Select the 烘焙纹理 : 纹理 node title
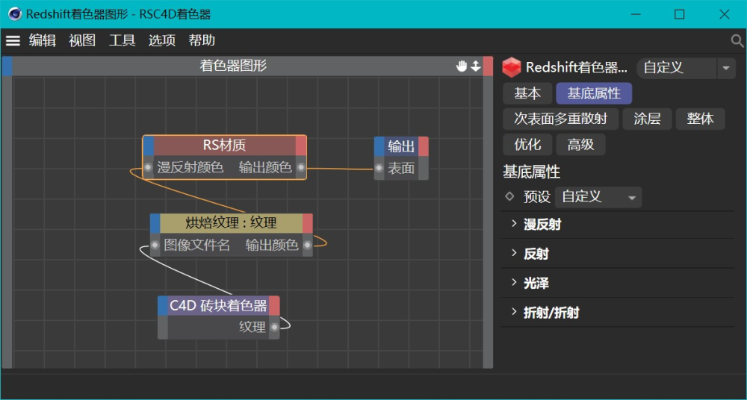Image resolution: width=747 pixels, height=400 pixels. (x=231, y=223)
